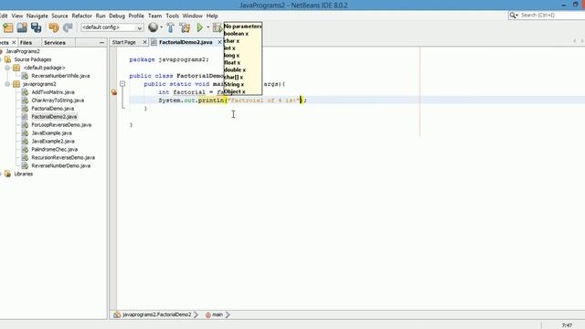Select the Libraries node
The height and width of the screenshot is (329, 585).
(23, 175)
